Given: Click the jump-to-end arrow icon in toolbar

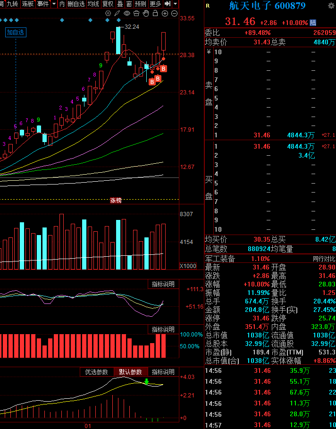Looking at the screenshot, I should (168, 4).
